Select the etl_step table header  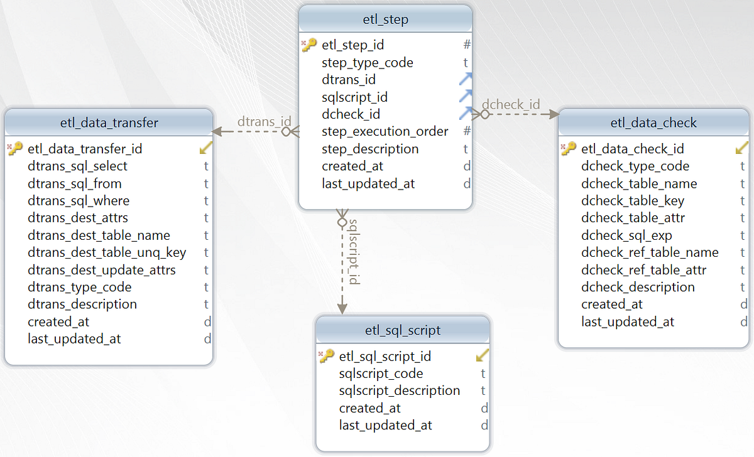pyautogui.click(x=385, y=19)
